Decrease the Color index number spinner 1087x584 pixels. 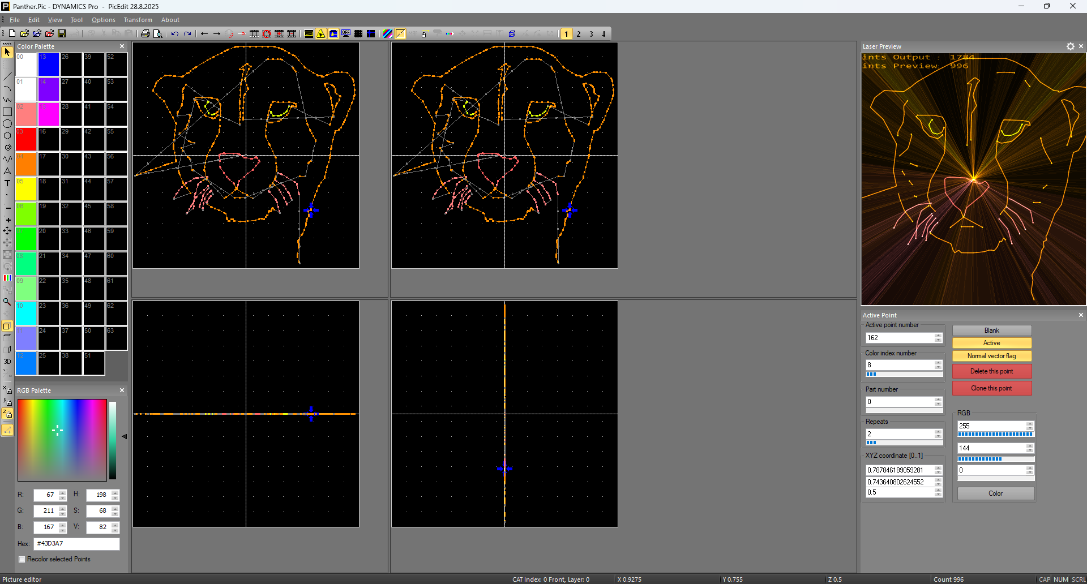click(x=938, y=367)
